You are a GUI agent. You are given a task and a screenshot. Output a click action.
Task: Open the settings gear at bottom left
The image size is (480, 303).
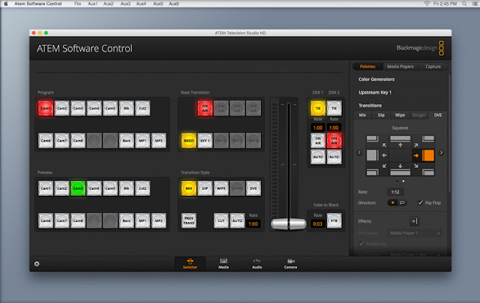coord(37,264)
